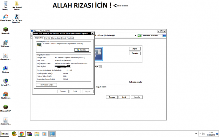Open My Shared Folder on desktop
219x137 pixels.
coord(17,6)
